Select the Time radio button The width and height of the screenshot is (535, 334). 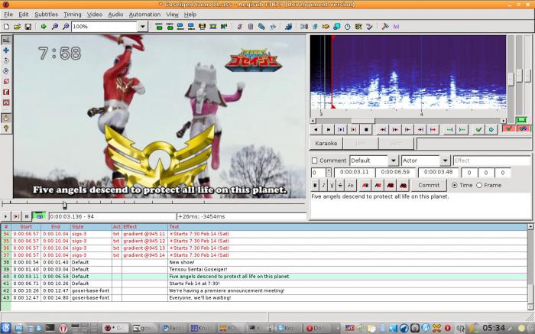tap(455, 185)
